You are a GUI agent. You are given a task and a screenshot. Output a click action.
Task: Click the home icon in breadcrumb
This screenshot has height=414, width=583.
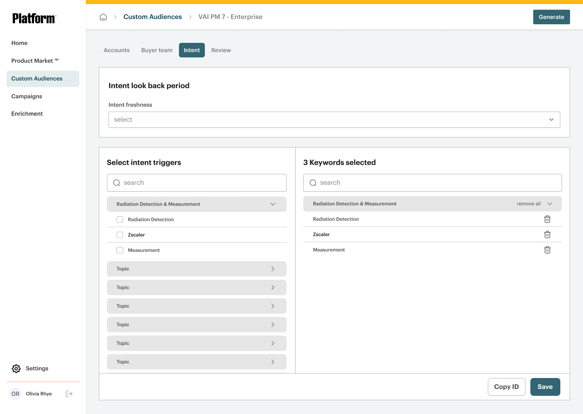(x=103, y=17)
